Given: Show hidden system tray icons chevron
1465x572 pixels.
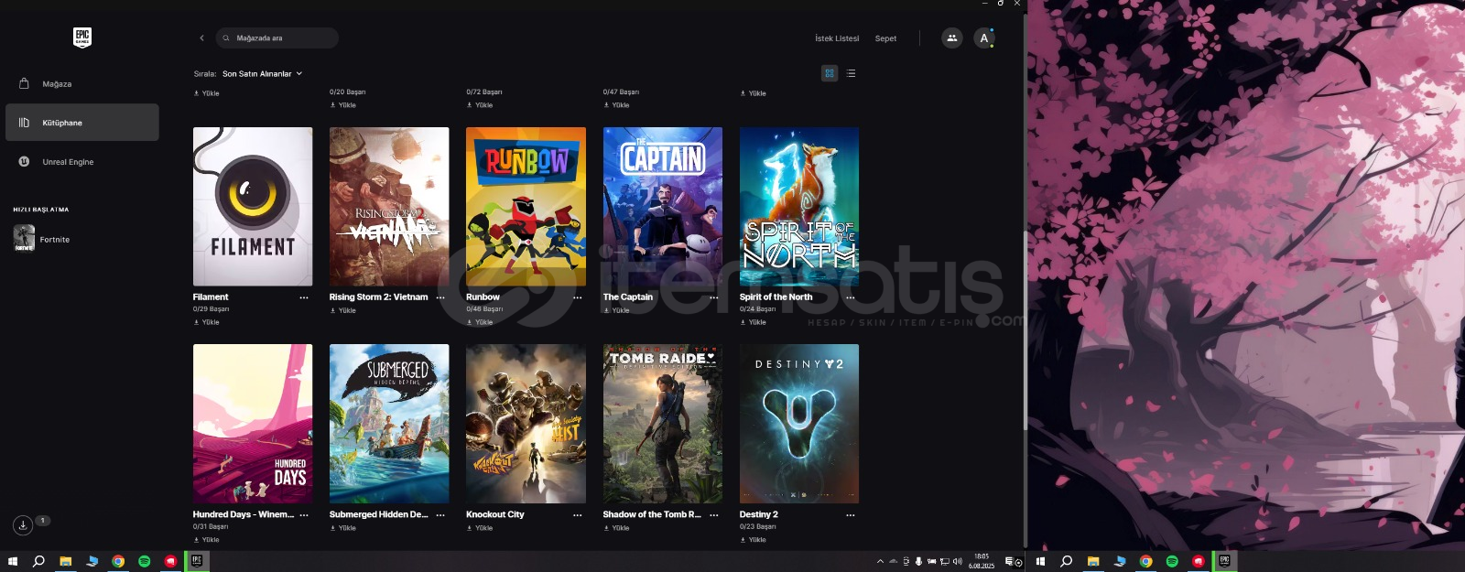Looking at the screenshot, I should point(880,562).
